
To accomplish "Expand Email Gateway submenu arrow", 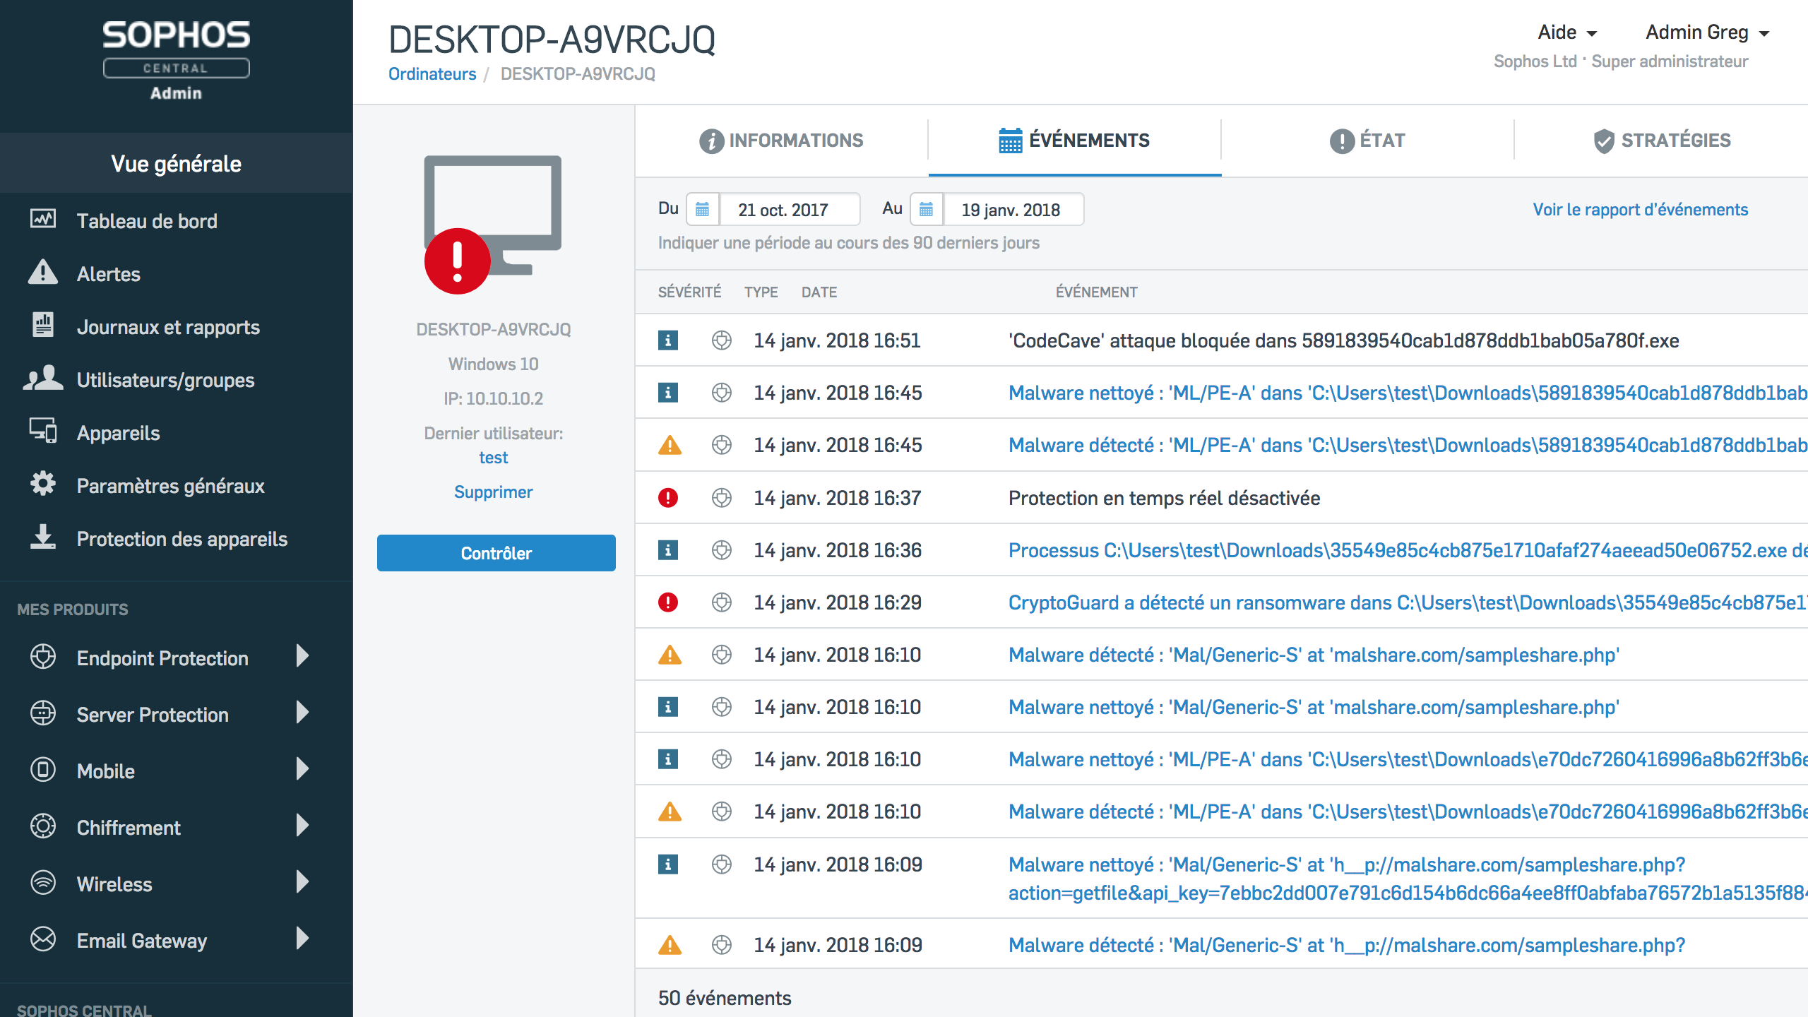I will 303,939.
